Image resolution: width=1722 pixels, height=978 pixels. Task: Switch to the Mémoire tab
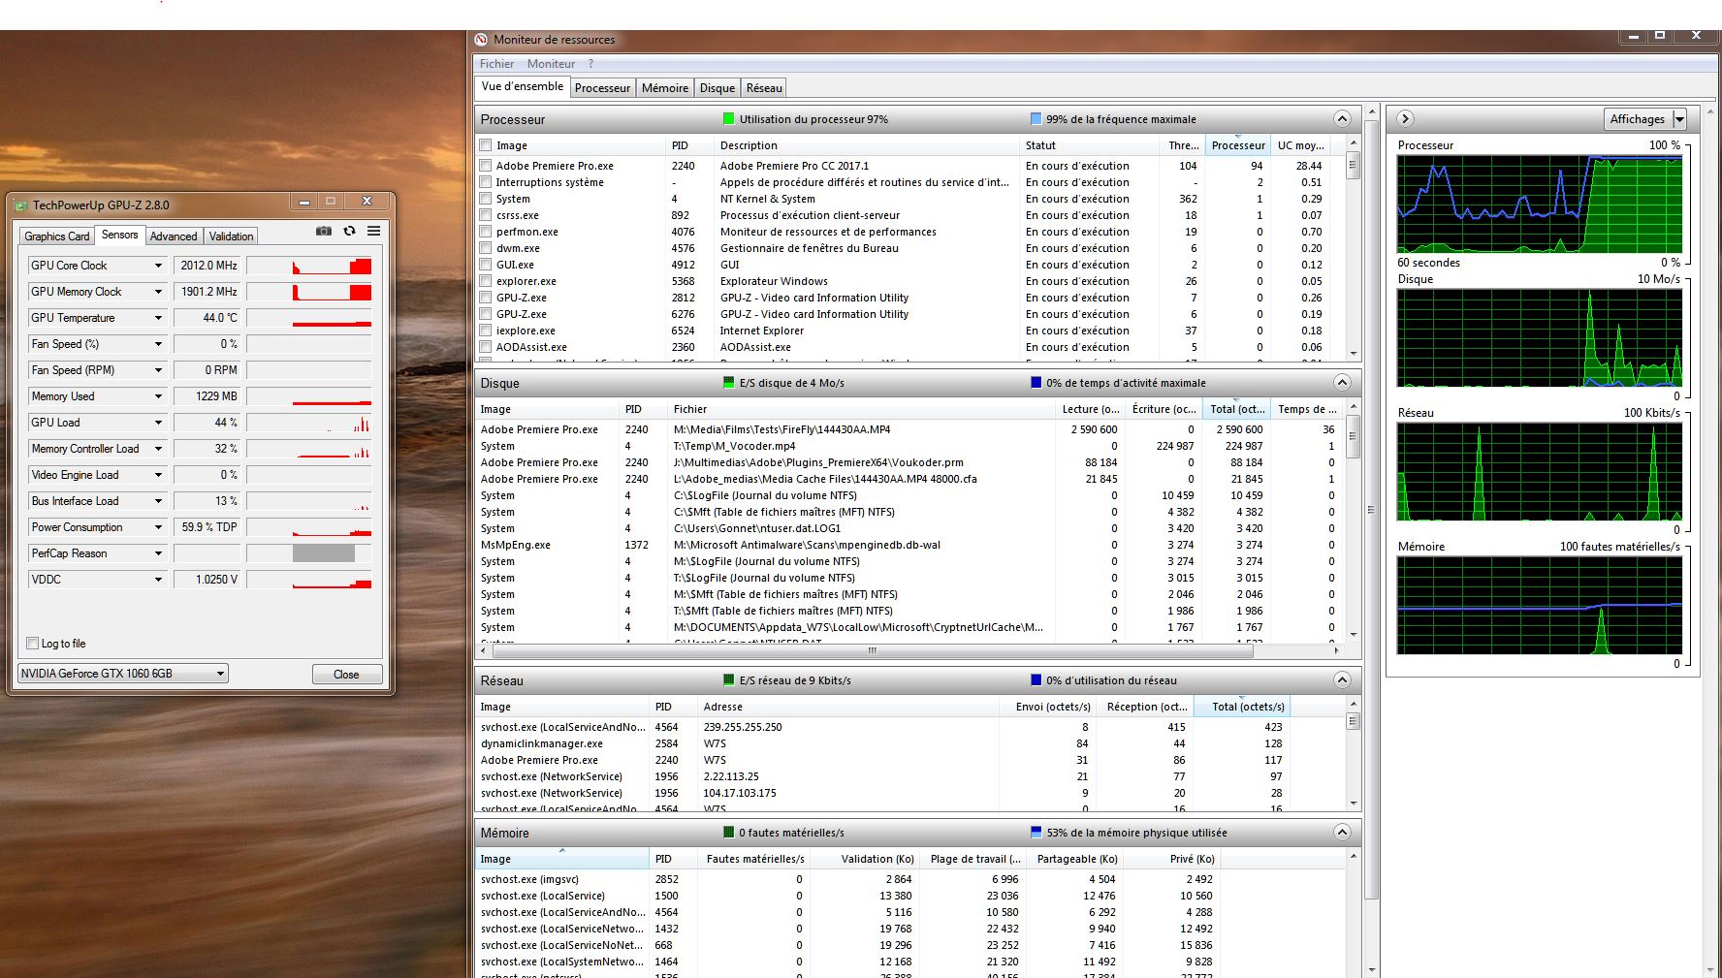(664, 88)
